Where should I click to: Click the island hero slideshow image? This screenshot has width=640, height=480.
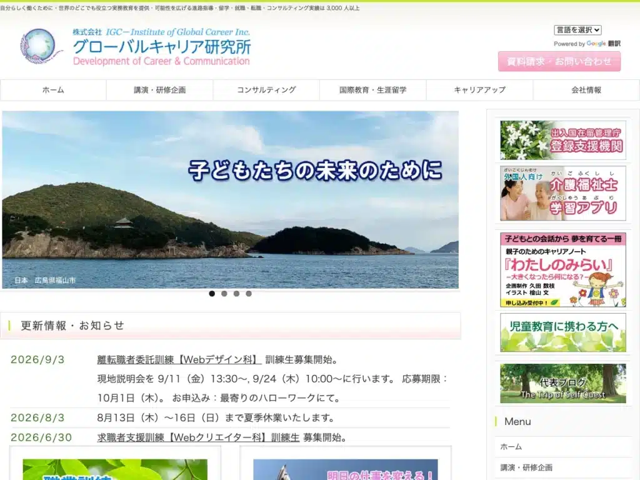pyautogui.click(x=230, y=199)
